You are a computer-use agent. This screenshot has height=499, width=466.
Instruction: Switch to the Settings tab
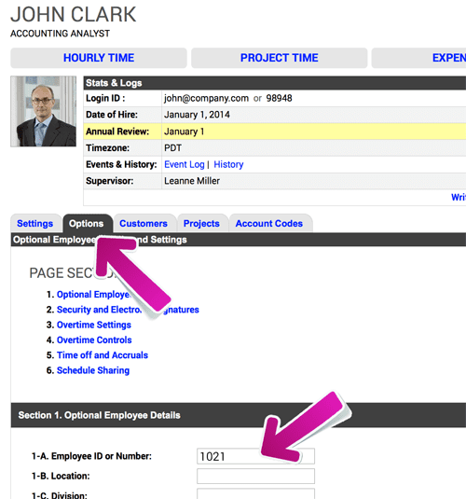tap(35, 224)
